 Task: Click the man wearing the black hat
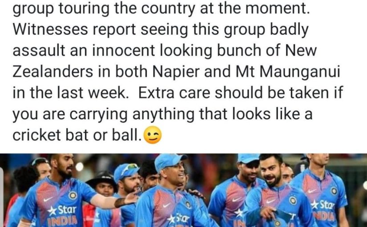click(x=103, y=184)
